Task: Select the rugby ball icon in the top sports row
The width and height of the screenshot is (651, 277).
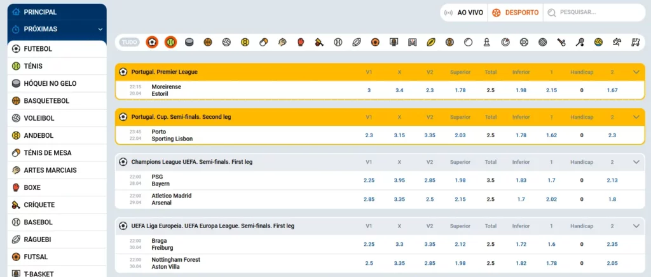Action: click(357, 43)
